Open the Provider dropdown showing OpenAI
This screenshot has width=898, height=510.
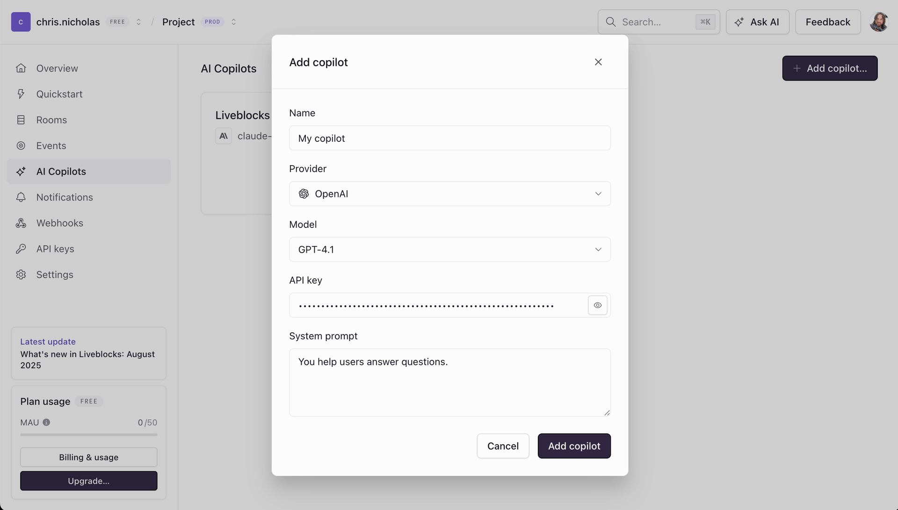pyautogui.click(x=449, y=193)
